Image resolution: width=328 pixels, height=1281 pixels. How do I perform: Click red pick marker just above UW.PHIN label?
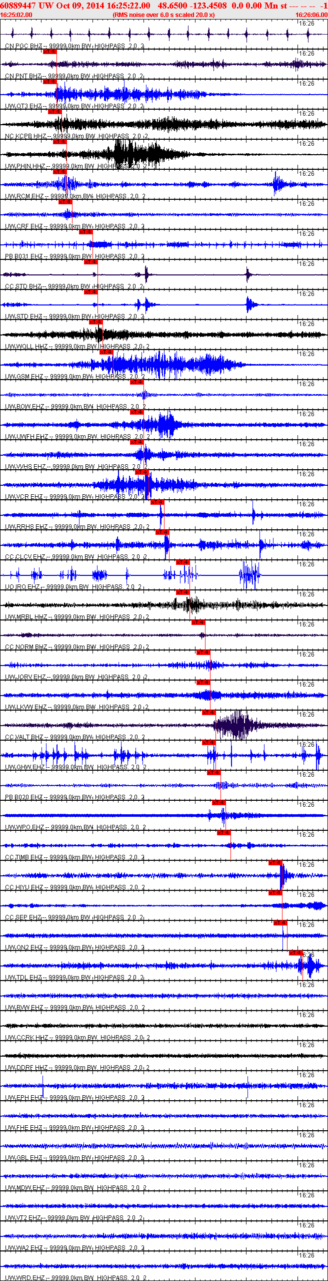pyautogui.click(x=59, y=142)
